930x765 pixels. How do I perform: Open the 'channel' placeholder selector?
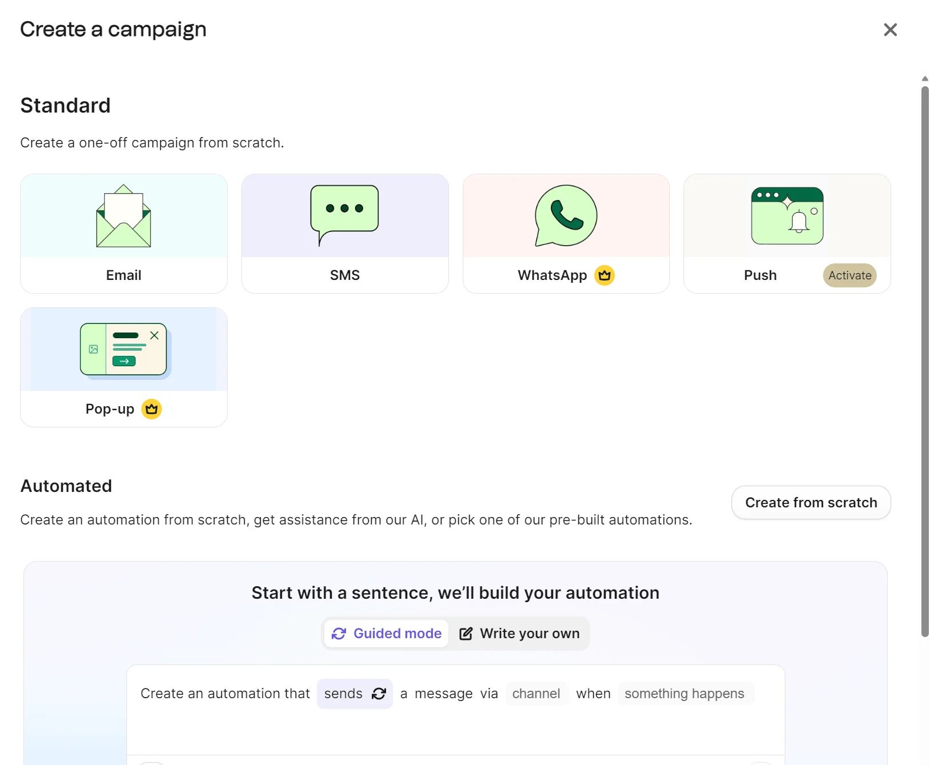[536, 694]
